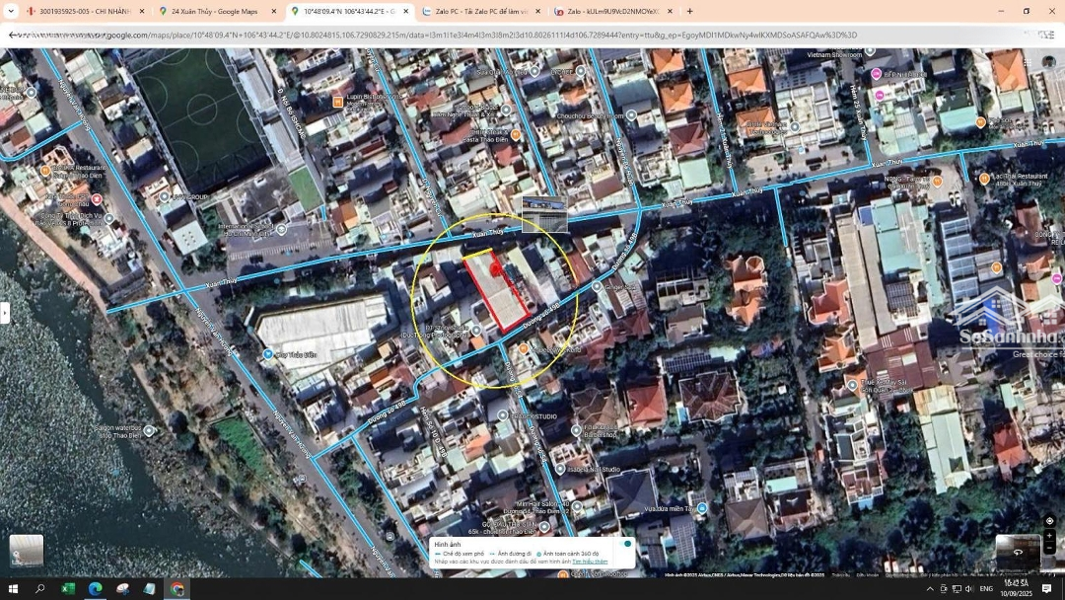Click the red location pin on the map
The image size is (1065, 600).
(496, 268)
